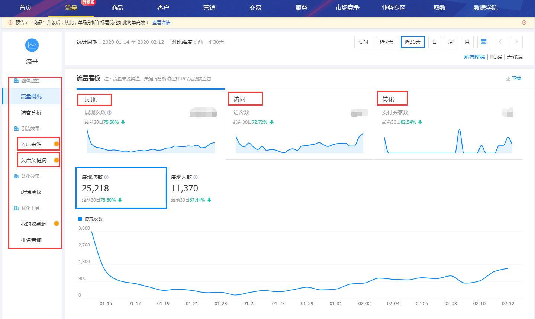Open 排名查询 in sidebar
This screenshot has height=319, width=535.
click(x=31, y=240)
